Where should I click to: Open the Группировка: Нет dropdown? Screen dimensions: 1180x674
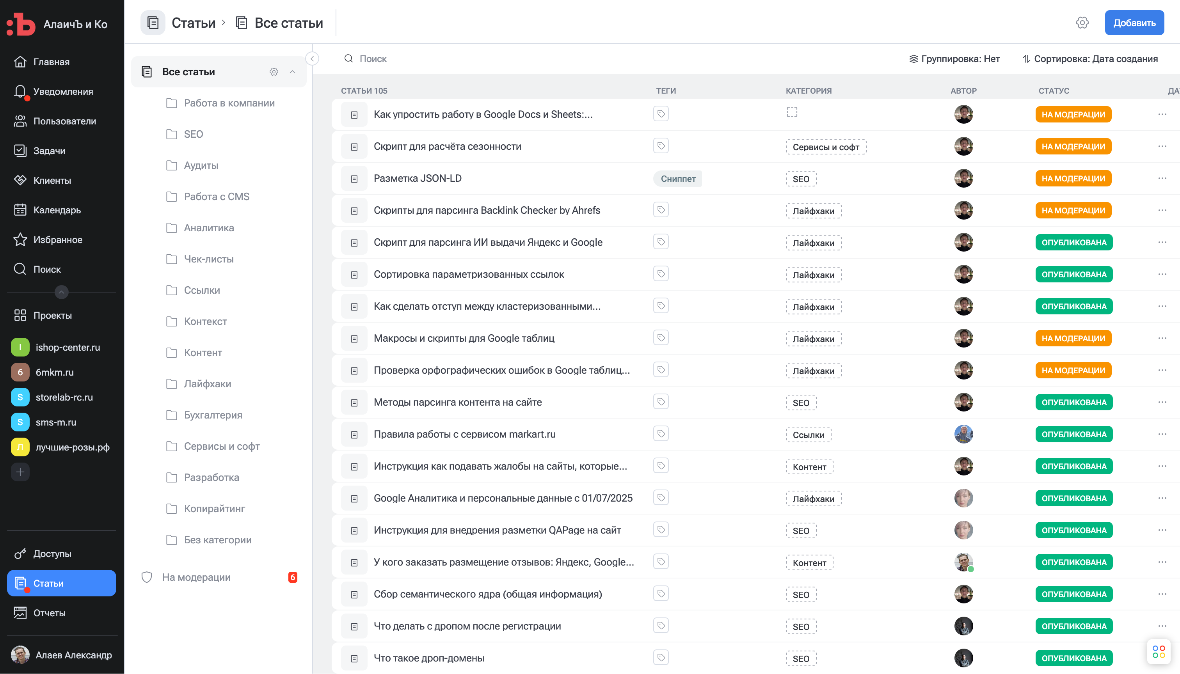(954, 59)
